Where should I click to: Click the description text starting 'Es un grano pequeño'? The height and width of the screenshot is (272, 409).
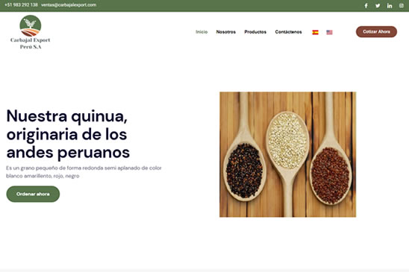pyautogui.click(x=84, y=172)
